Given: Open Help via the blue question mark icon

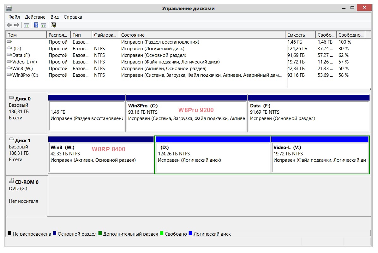Looking at the screenshot, I should (x=36, y=25).
